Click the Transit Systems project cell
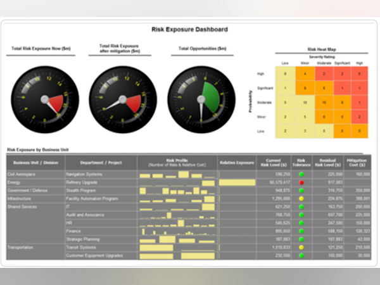380x285 pixels. [101, 248]
